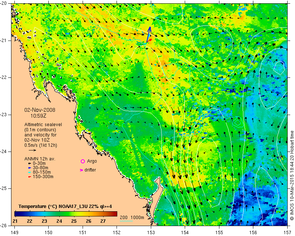The height and width of the screenshot is (236, 295).
Task: Click the time label 10:59Z
Action: (38, 116)
